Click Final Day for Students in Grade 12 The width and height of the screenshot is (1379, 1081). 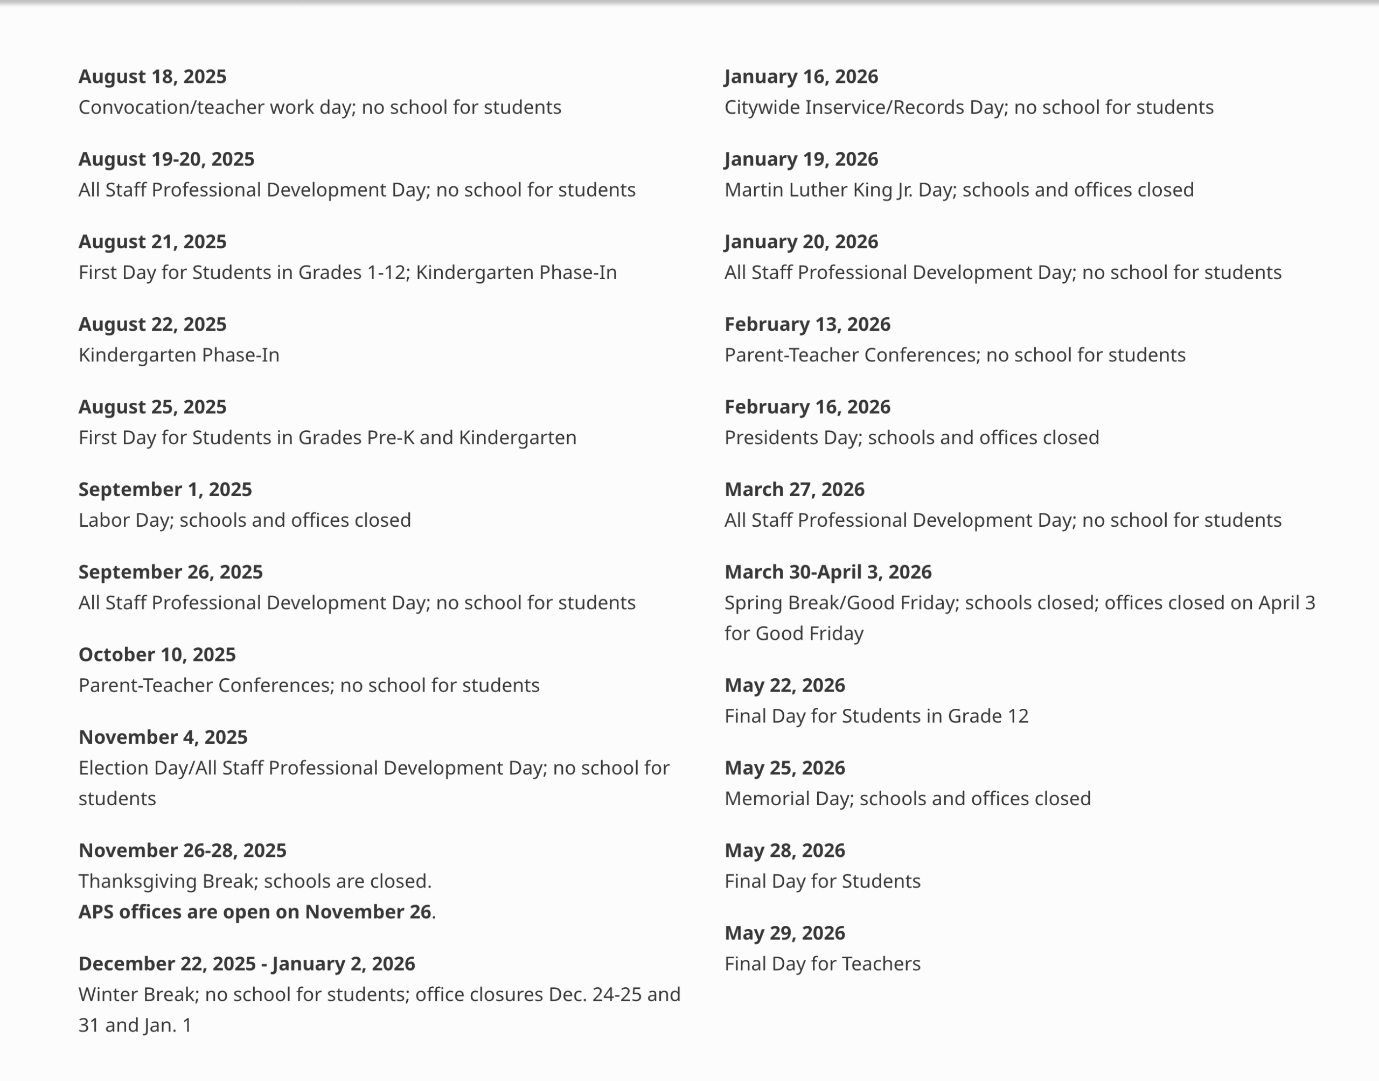click(x=876, y=716)
